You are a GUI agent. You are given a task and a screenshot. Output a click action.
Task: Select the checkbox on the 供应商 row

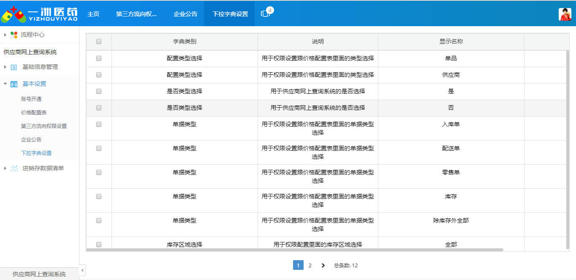coord(99,75)
